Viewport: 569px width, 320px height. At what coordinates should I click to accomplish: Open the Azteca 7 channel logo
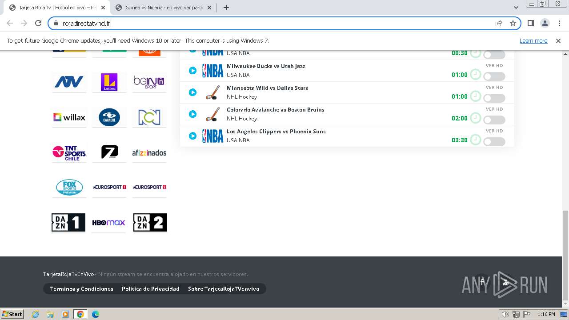[x=109, y=152]
